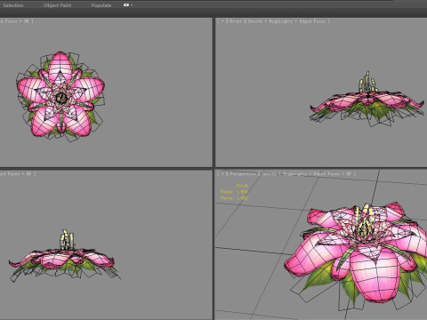Open the Perspective viewport [+] general menu
Screen dimensions: 427x320
[222, 174]
